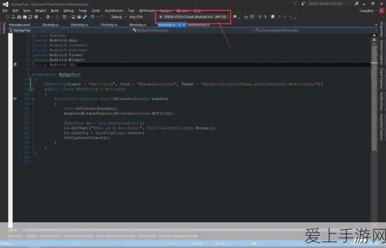The image size is (386, 248).
Task: Open the Architecture menu
Action: click(x=114, y=10)
